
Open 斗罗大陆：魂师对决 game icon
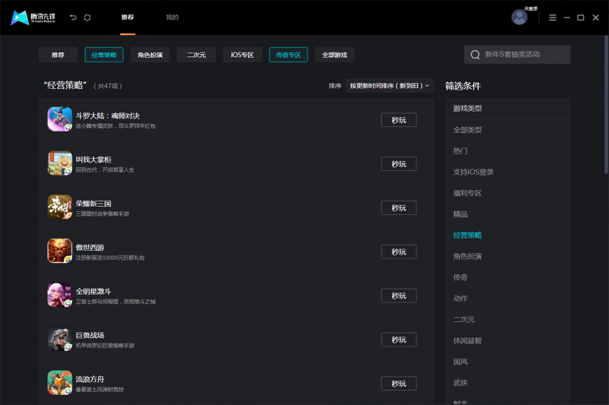60,119
